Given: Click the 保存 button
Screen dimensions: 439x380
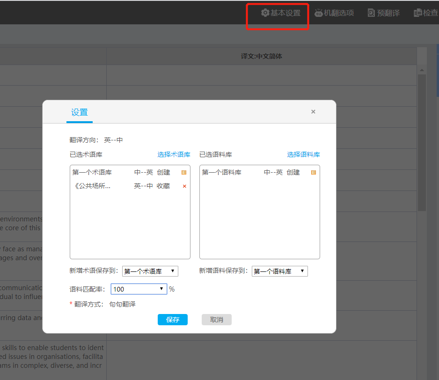Looking at the screenshot, I should point(172,320).
